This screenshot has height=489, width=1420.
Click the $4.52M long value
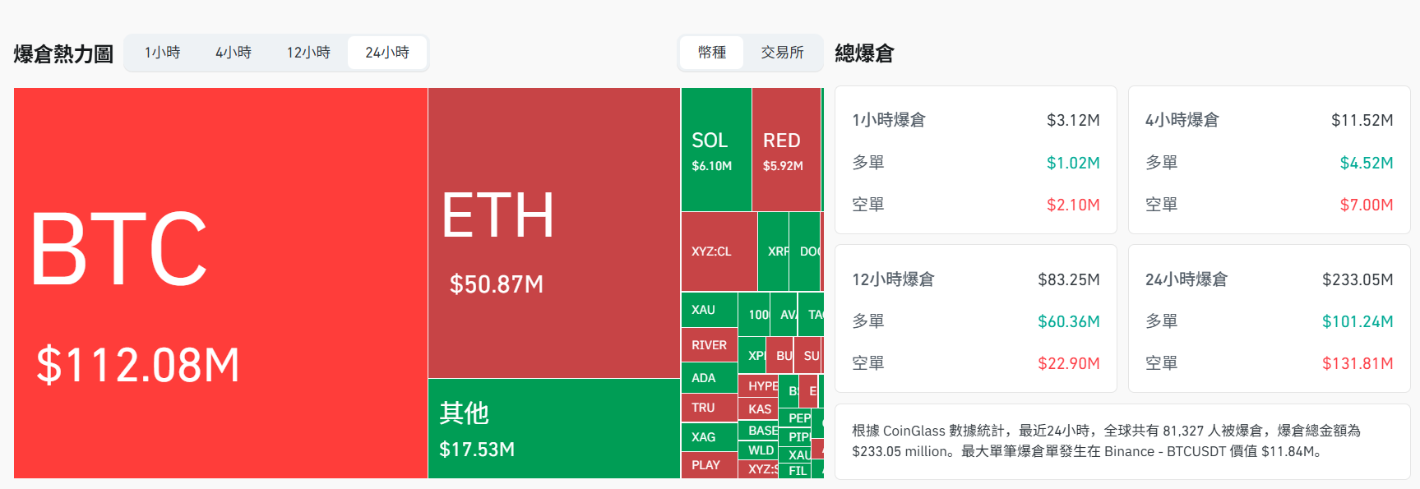[1367, 163]
